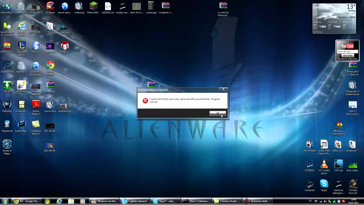364x205 pixels.
Task: Select the NetTools desktop icon
Action: tap(36, 47)
